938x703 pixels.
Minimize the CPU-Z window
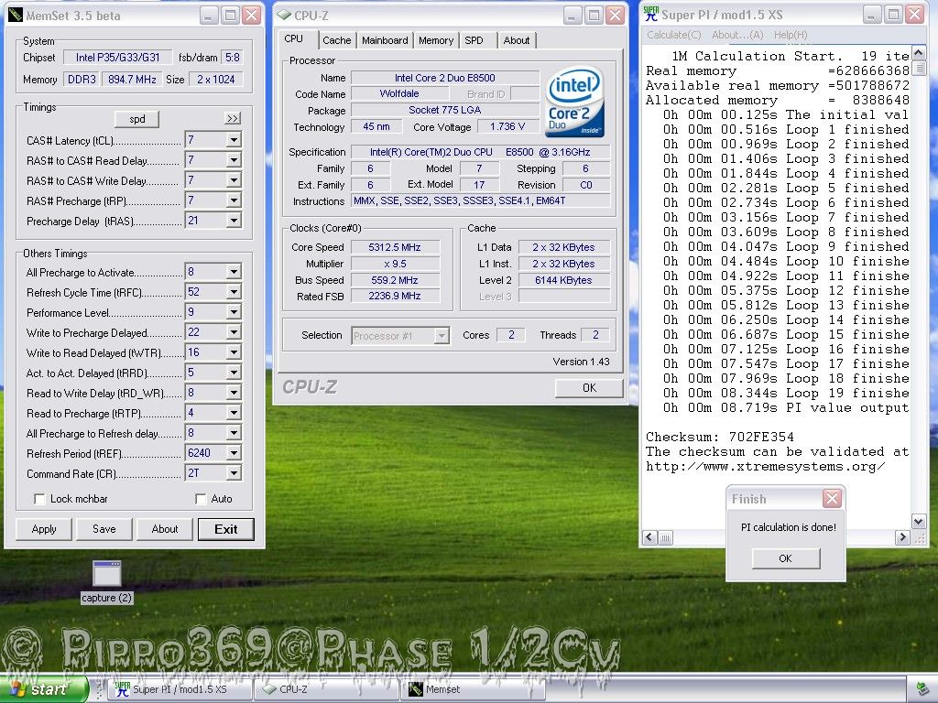pyautogui.click(x=572, y=16)
